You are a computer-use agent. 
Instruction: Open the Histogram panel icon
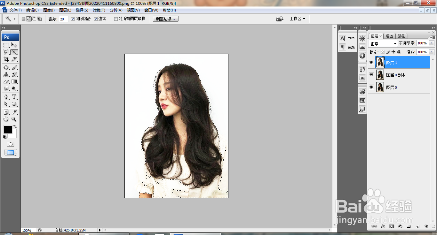[x=362, y=47]
